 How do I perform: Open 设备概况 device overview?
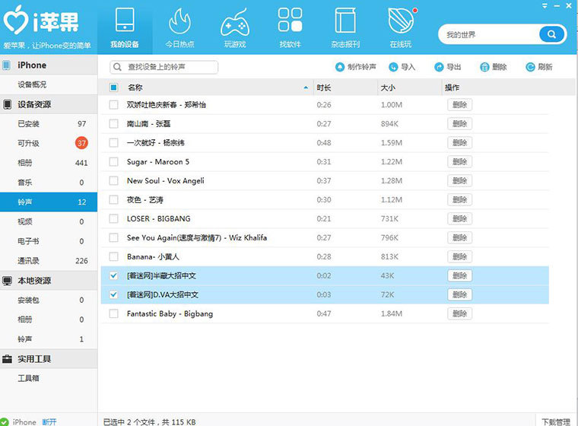(x=49, y=84)
